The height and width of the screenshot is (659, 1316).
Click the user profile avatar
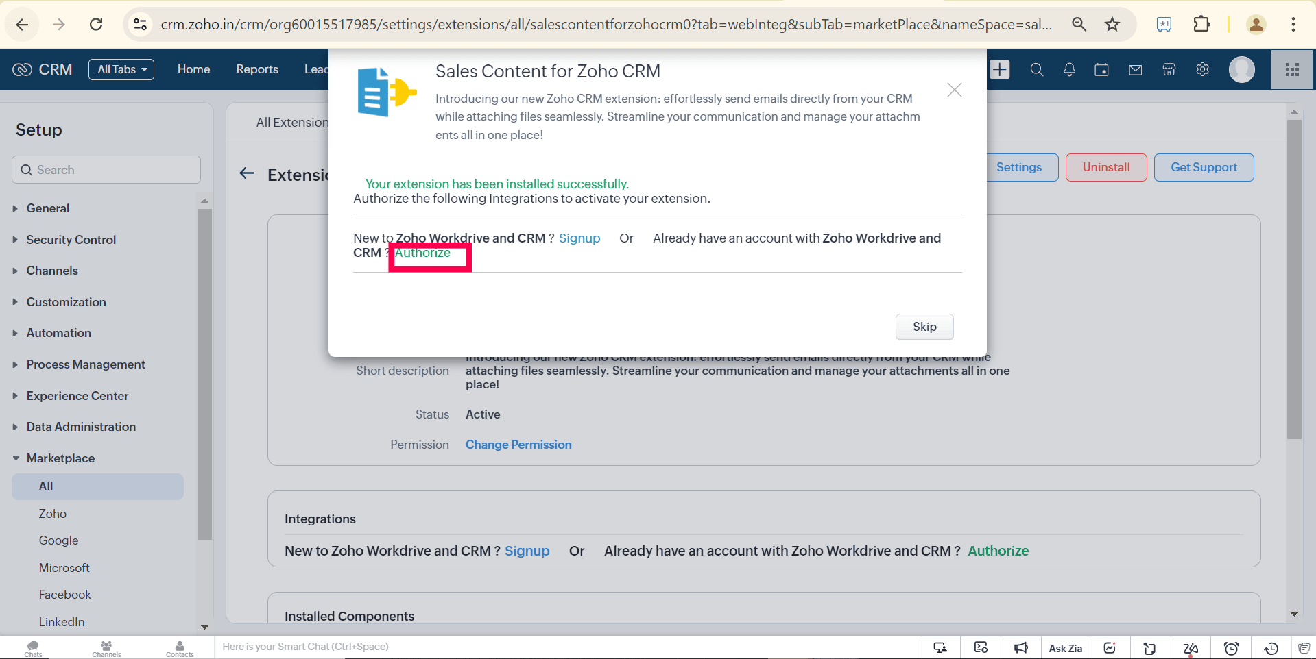[x=1242, y=69]
